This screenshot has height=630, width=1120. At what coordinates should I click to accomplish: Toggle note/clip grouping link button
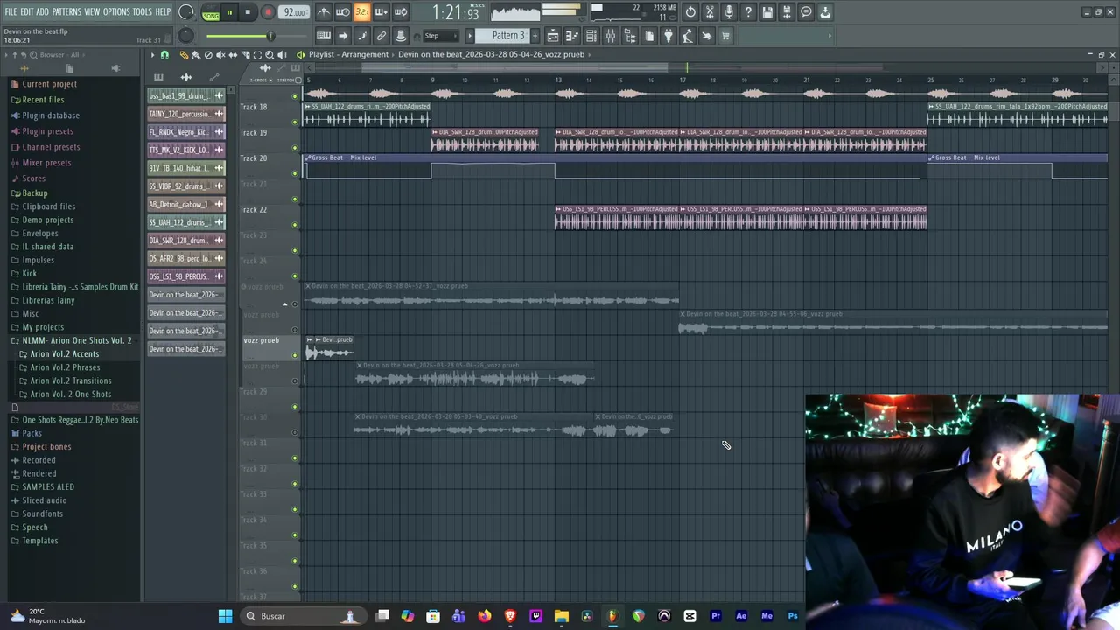coord(381,36)
